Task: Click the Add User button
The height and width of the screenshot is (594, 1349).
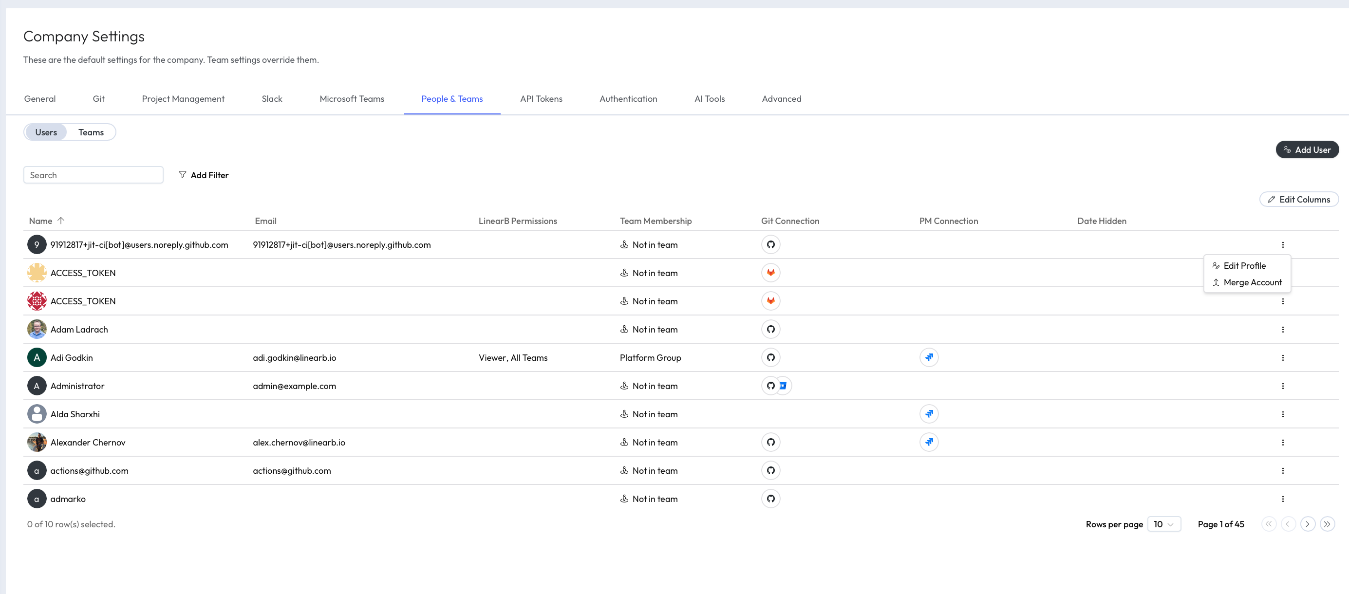Action: (x=1307, y=149)
